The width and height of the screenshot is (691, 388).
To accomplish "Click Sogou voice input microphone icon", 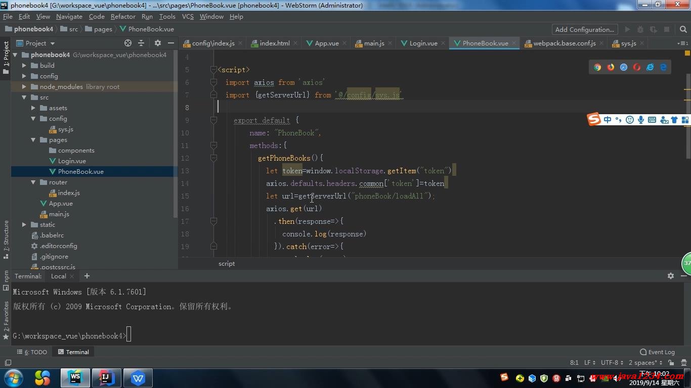I will [x=641, y=120].
